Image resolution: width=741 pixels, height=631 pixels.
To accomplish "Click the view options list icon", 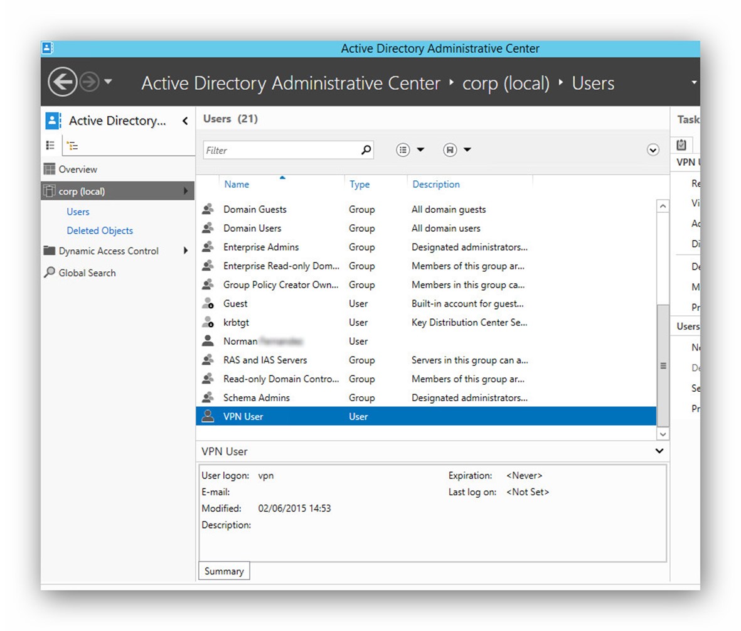I will pos(403,150).
